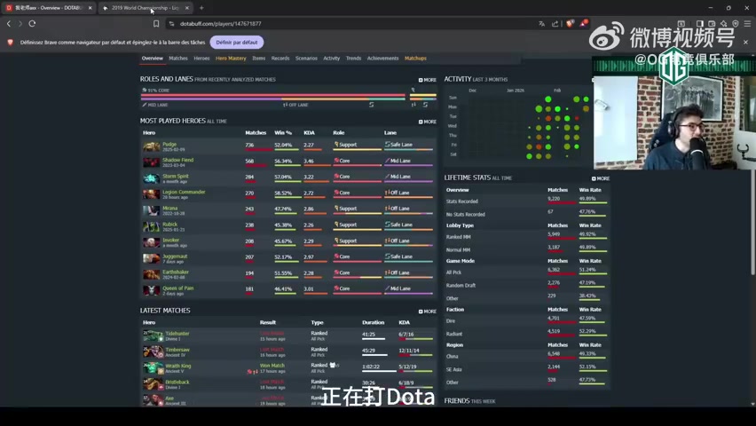Screen dimensions: 756x426
Task: Click Pudge matches count 736
Action: tap(249, 145)
